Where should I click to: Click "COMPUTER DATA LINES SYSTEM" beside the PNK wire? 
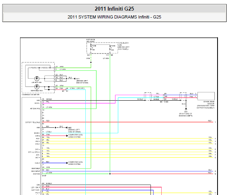coord(76,136)
